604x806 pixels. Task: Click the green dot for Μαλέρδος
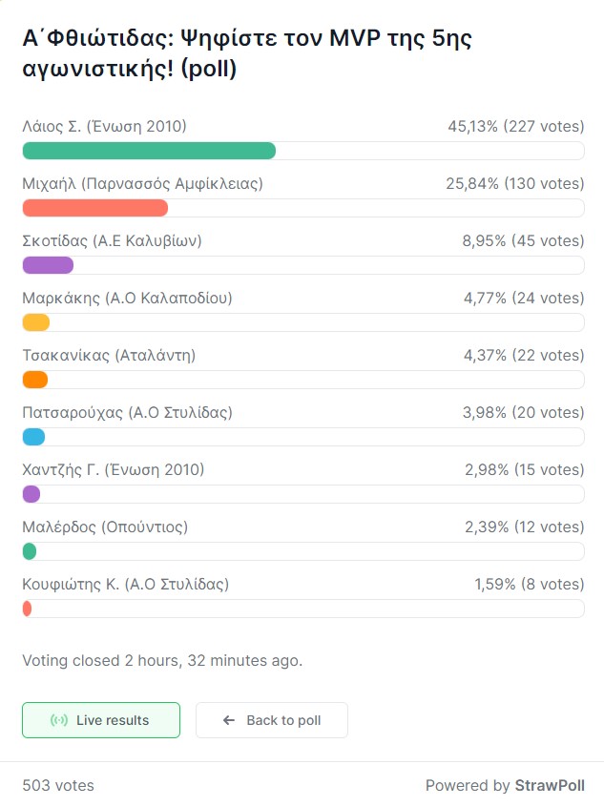(x=30, y=551)
